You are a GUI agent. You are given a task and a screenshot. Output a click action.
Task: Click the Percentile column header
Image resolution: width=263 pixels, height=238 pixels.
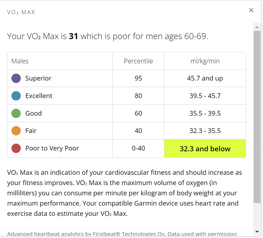pos(138,61)
